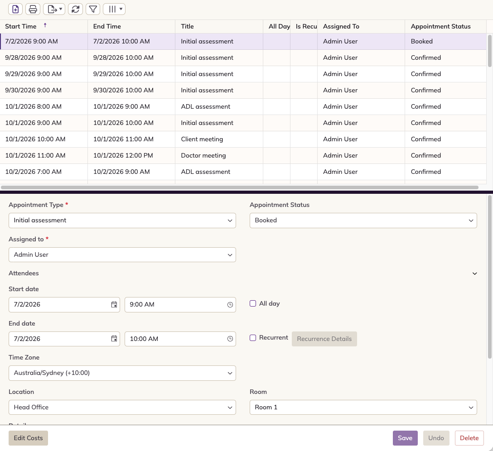Tick the All day checkbox
This screenshot has width=493, height=451.
click(x=253, y=303)
